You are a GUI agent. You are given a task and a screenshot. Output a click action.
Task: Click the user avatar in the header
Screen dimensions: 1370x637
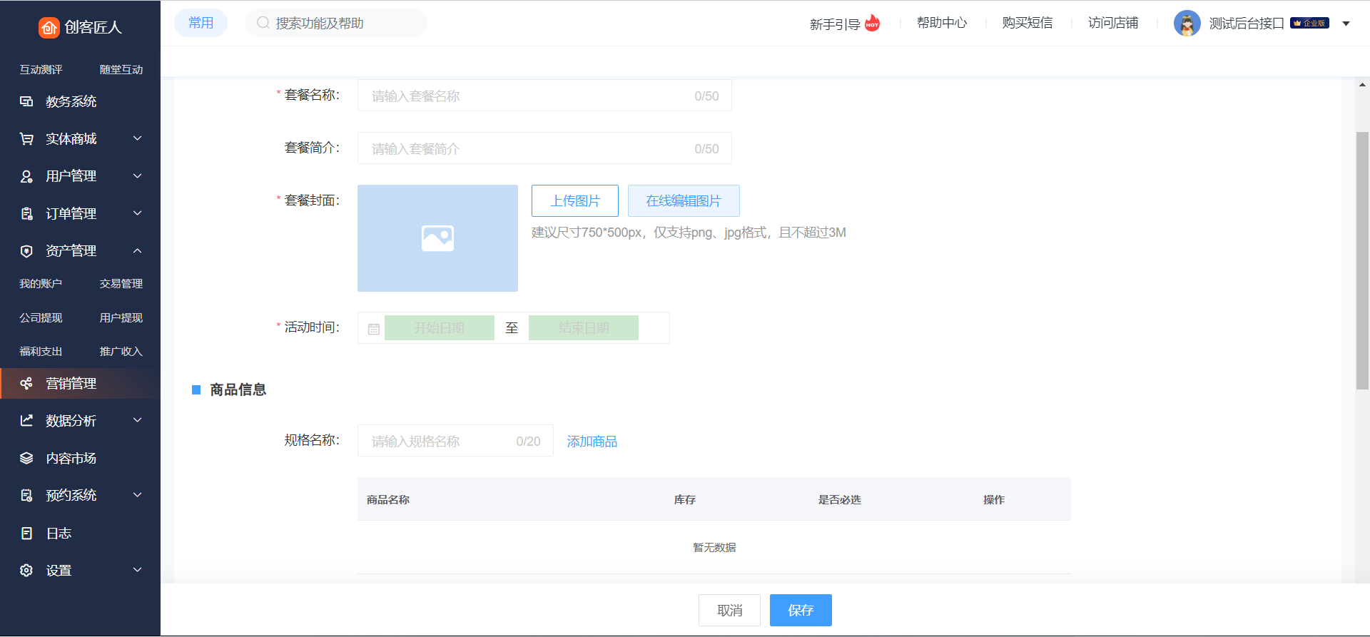click(x=1187, y=24)
